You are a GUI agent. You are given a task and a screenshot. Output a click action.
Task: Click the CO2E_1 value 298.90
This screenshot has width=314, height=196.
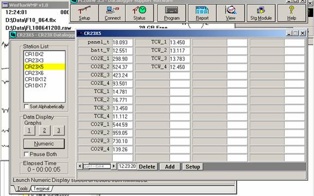(122, 59)
